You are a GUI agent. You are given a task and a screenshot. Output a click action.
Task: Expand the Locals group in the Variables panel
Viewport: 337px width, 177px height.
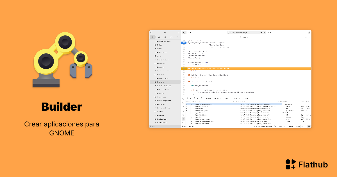pyautogui.click(x=283, y=112)
